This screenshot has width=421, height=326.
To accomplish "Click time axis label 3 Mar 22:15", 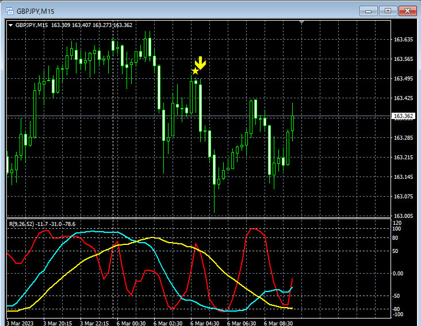I will 94,323.
